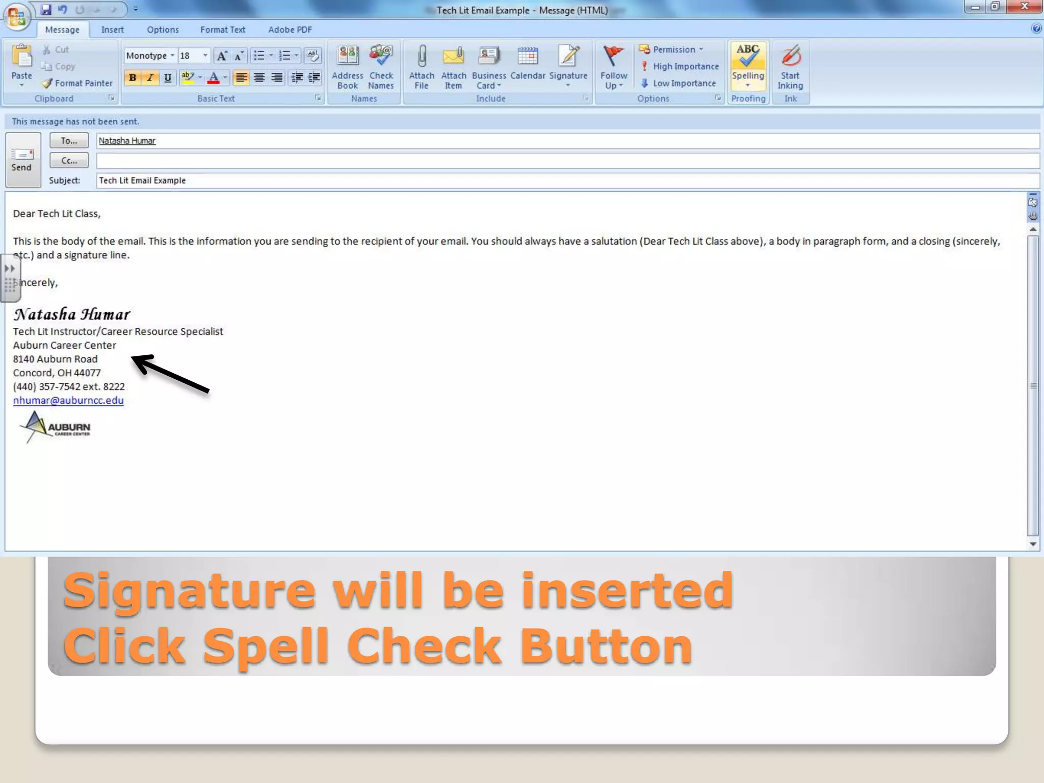The image size is (1044, 783).
Task: Click in the empty Cc field
Action: 567,161
